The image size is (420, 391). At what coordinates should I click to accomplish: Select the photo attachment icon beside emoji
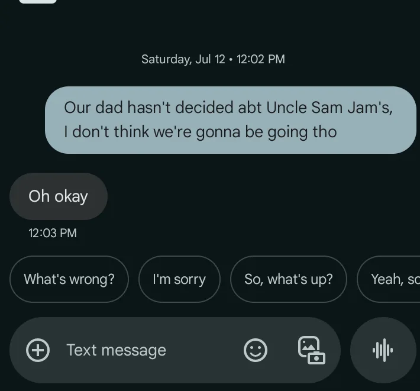click(x=312, y=350)
